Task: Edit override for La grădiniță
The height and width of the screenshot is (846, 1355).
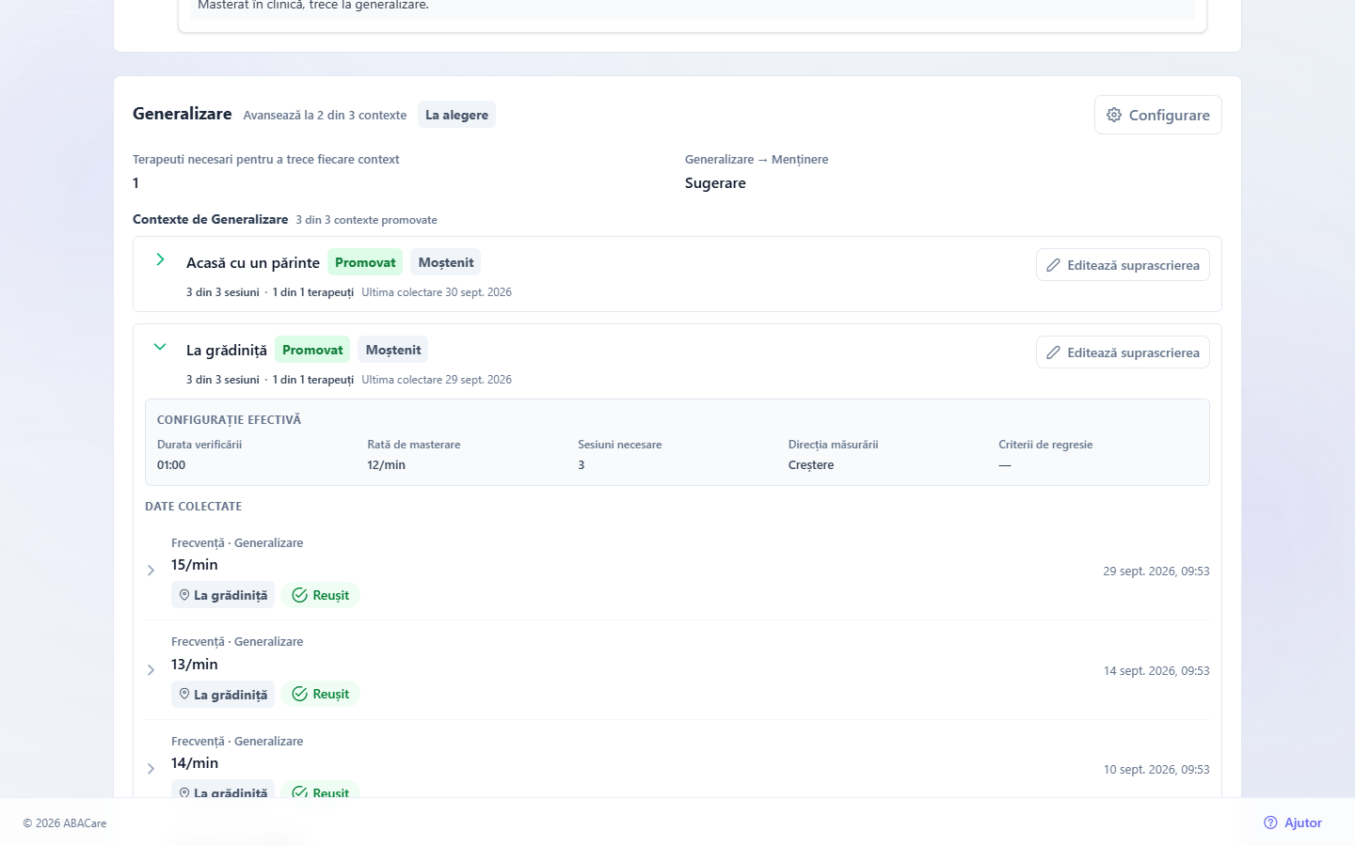Action: (1123, 352)
